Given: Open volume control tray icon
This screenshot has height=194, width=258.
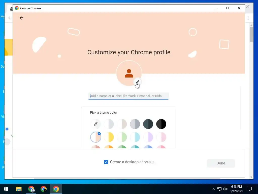Looking at the screenshot, I should (225, 189).
